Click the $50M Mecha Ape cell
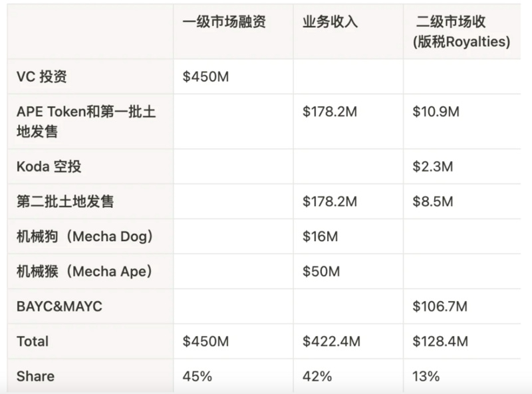Image resolution: width=532 pixels, height=394 pixels. click(321, 271)
